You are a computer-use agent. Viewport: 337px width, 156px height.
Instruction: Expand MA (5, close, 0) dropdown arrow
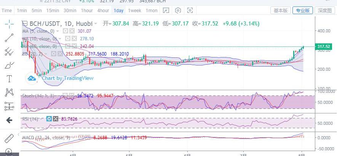[x=57, y=31]
